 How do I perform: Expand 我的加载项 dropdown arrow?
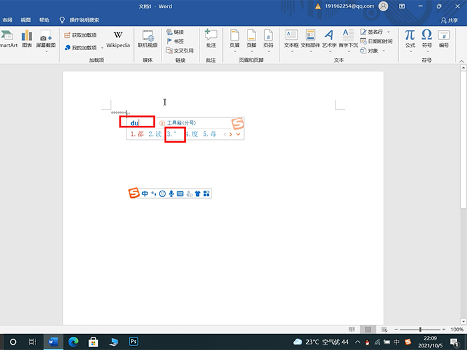(102, 47)
